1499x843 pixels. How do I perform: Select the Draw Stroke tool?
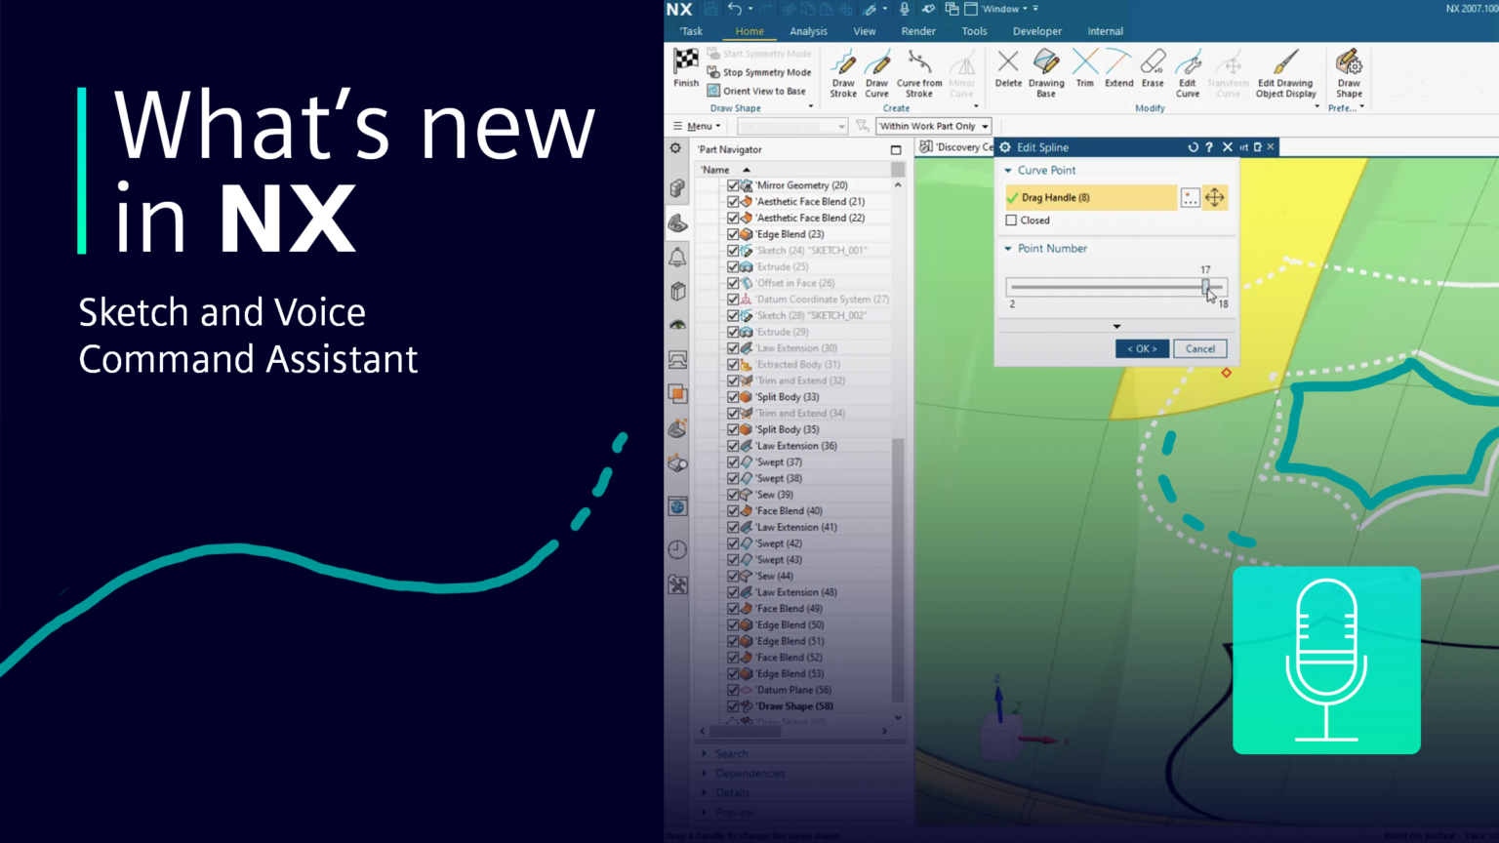point(842,73)
